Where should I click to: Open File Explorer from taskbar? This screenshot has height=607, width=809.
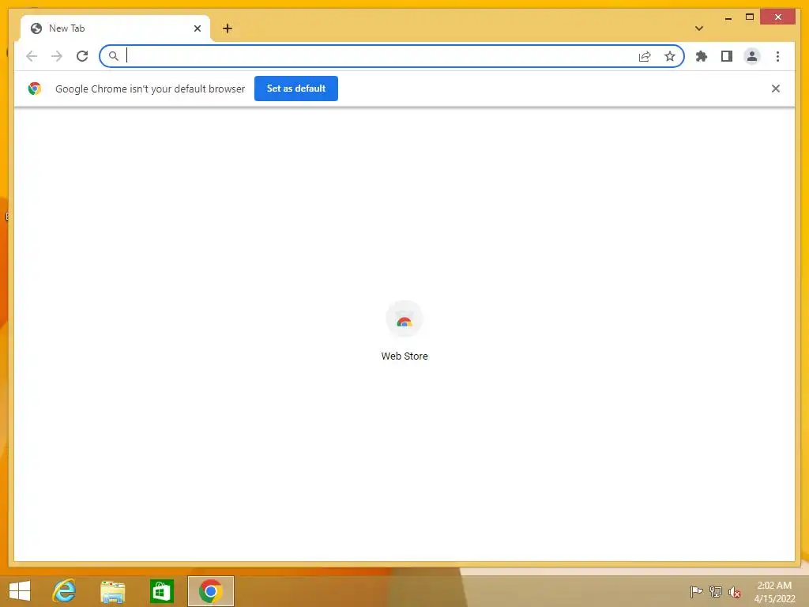pos(112,591)
